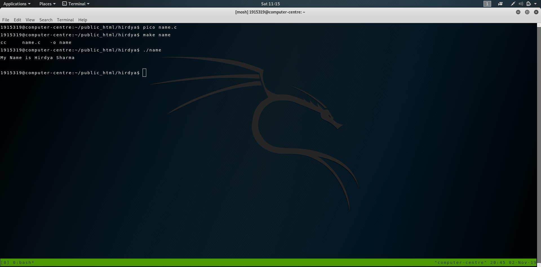Viewport: 541px width, 267px height.
Task: Click the battery charging icon
Action: click(x=529, y=4)
